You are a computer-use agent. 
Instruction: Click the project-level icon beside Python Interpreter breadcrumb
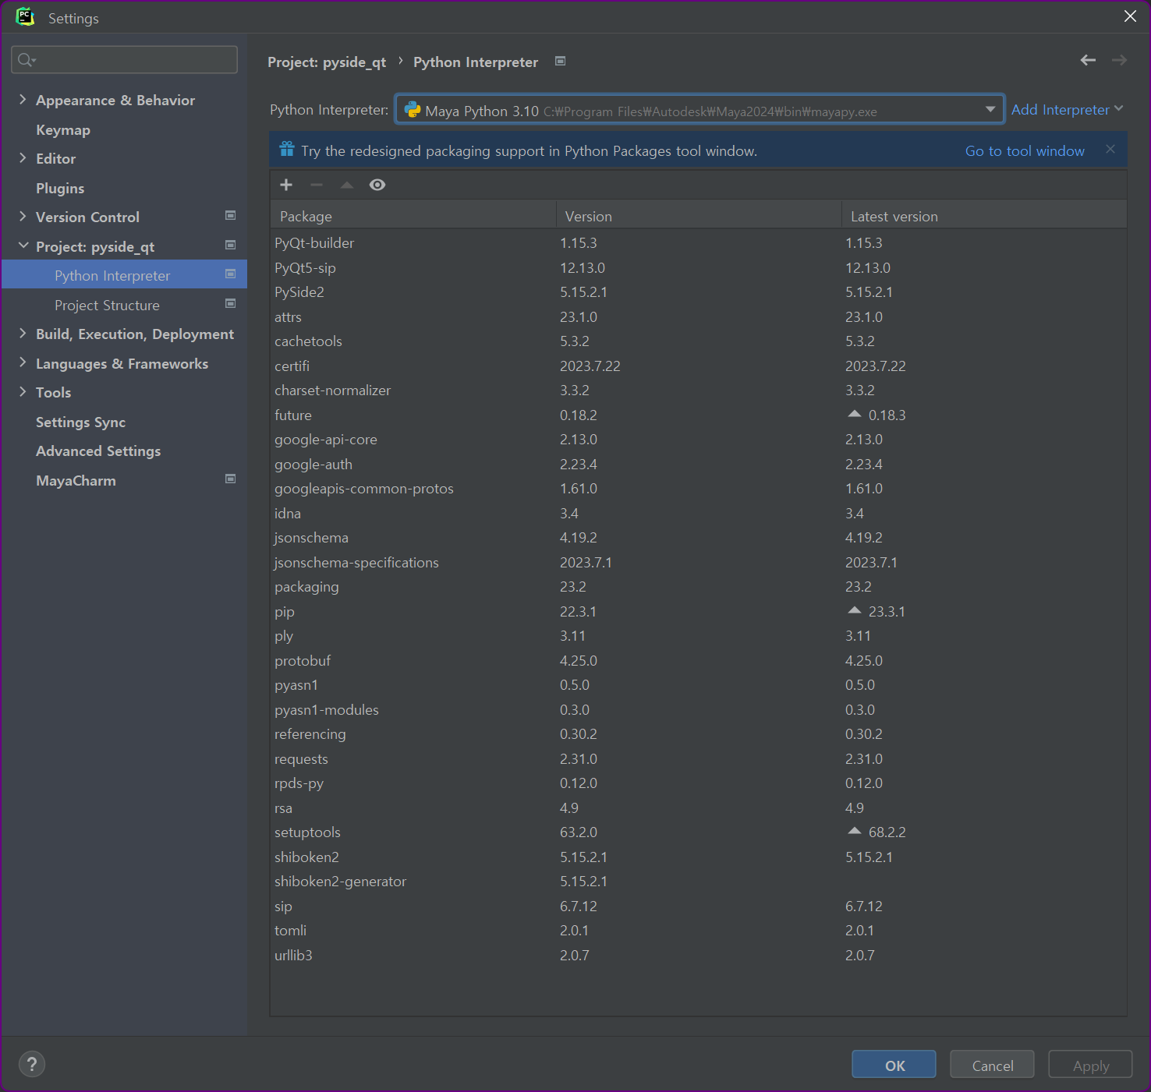click(x=560, y=61)
